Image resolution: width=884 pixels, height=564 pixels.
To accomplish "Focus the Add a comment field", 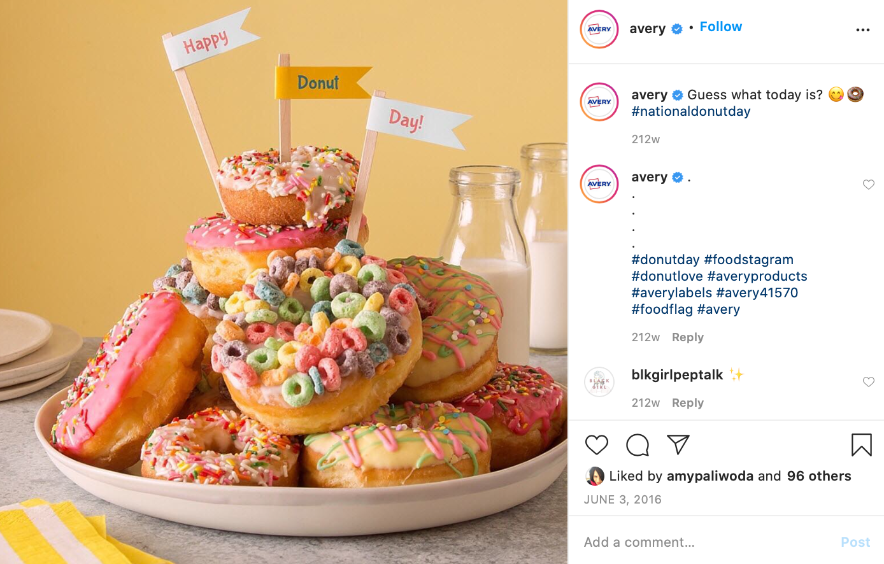I will tap(707, 542).
